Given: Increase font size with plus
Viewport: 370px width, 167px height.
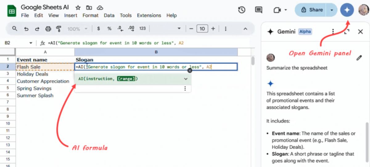Looking at the screenshot, I should (213, 29).
